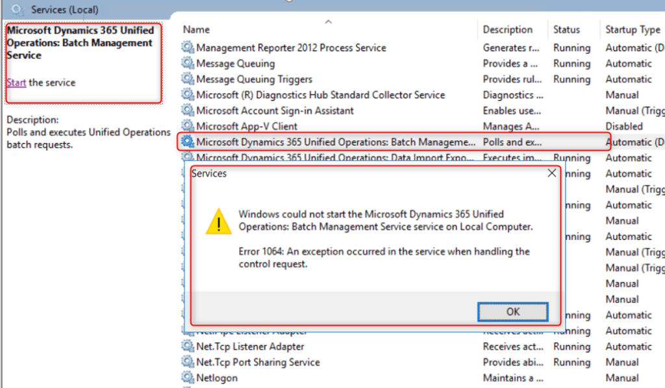Click 'Enables use...' description cell
This screenshot has height=388, width=665.
[x=512, y=110]
